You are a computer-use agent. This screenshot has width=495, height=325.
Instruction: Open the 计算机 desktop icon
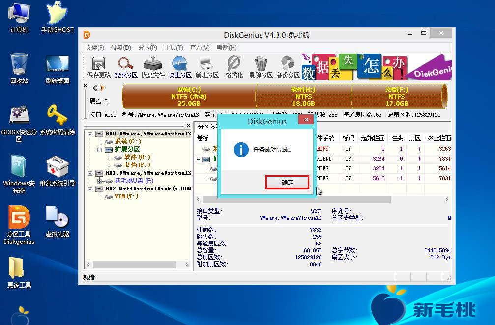(x=19, y=17)
